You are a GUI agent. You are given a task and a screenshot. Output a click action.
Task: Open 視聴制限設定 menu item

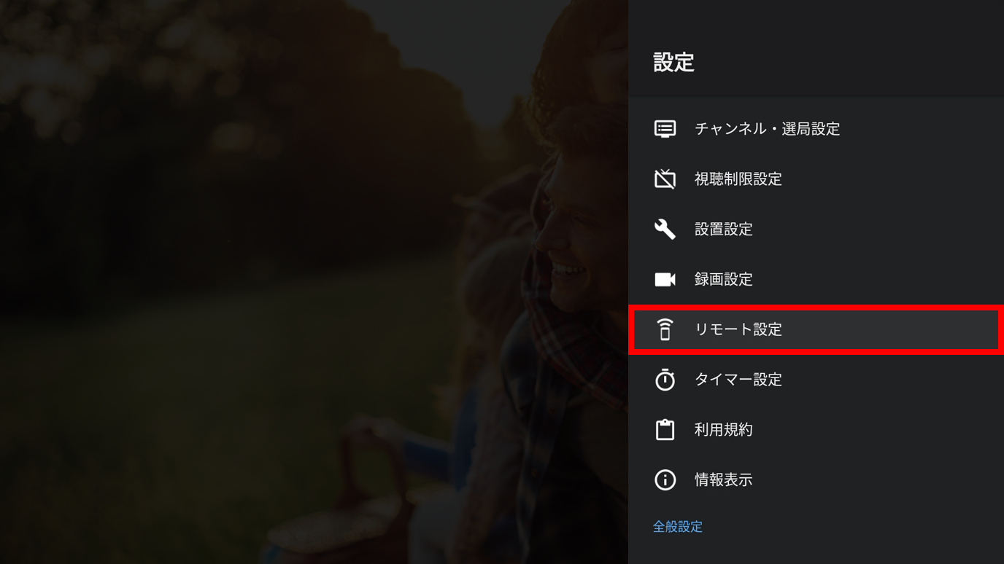pos(816,179)
